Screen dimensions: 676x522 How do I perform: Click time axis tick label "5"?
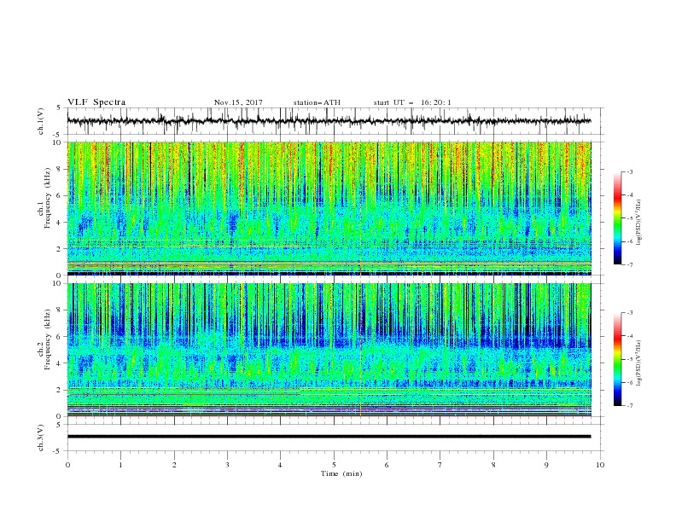[334, 465]
